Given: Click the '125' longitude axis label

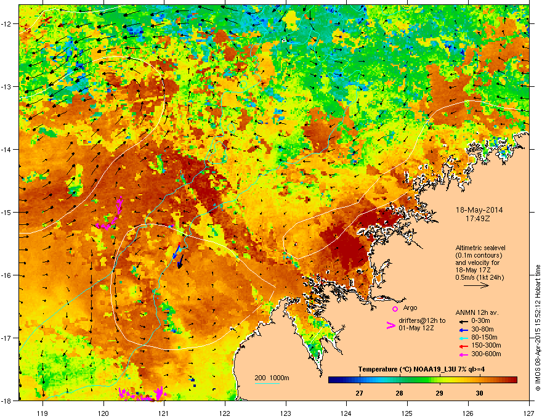Looking at the screenshot, I should click(x=407, y=413).
